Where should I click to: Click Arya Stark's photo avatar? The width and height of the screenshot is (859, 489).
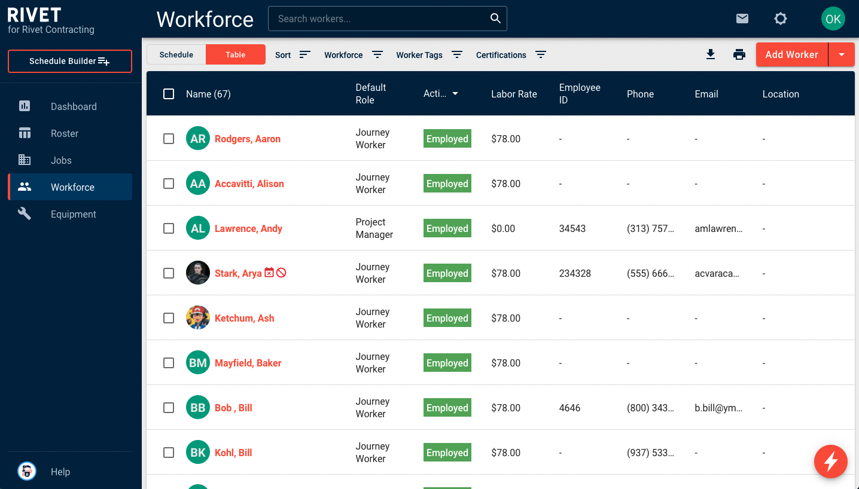(x=198, y=273)
